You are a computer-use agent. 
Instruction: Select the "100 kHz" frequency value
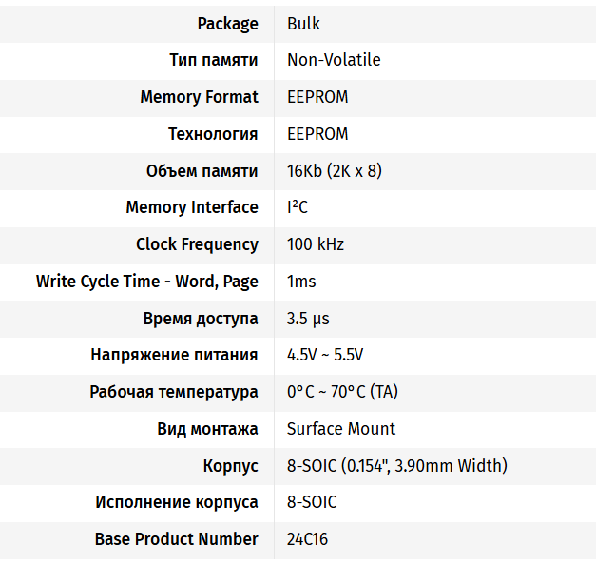(316, 244)
